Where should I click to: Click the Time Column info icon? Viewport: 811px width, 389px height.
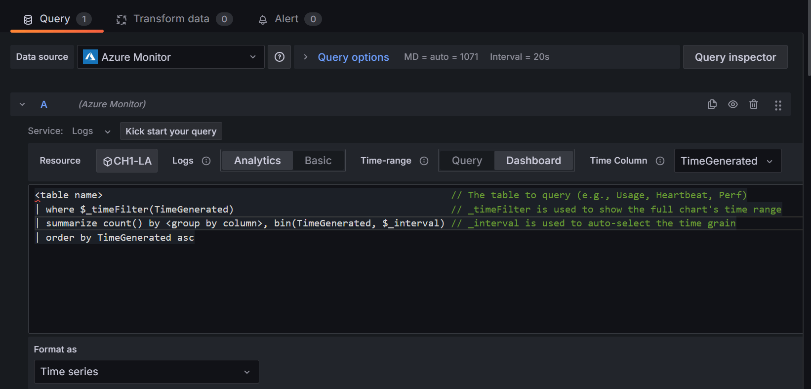coord(660,161)
